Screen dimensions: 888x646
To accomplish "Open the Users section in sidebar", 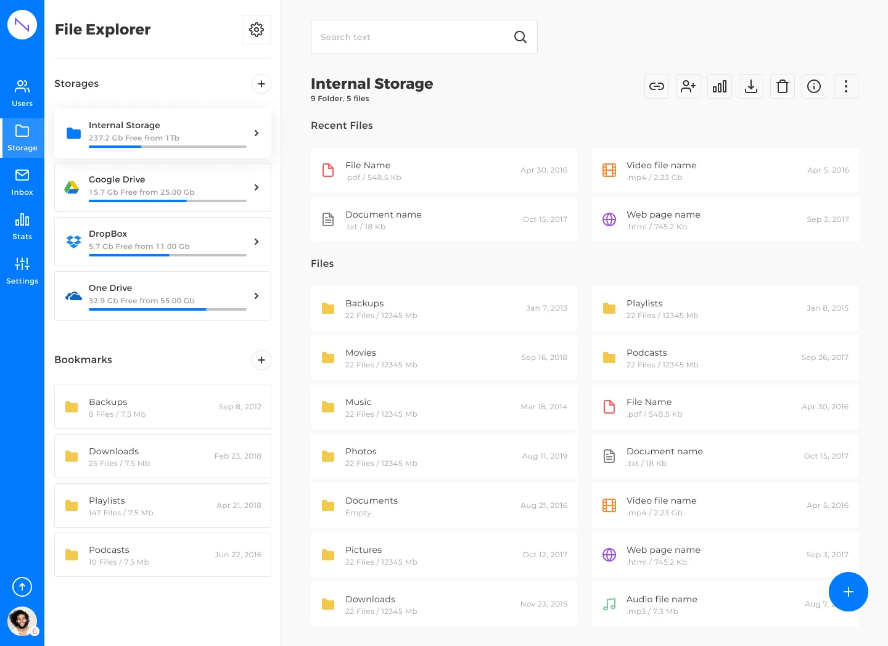I will point(22,92).
